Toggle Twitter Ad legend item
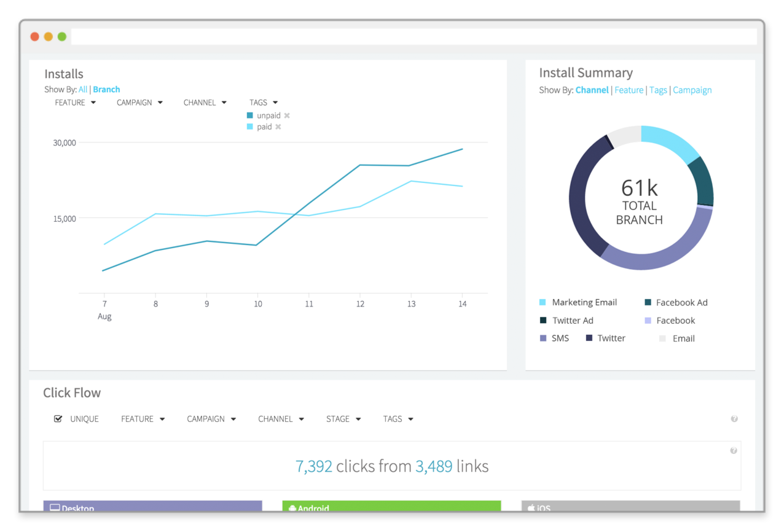Image resolution: width=784 pixels, height=532 pixels. [x=572, y=320]
